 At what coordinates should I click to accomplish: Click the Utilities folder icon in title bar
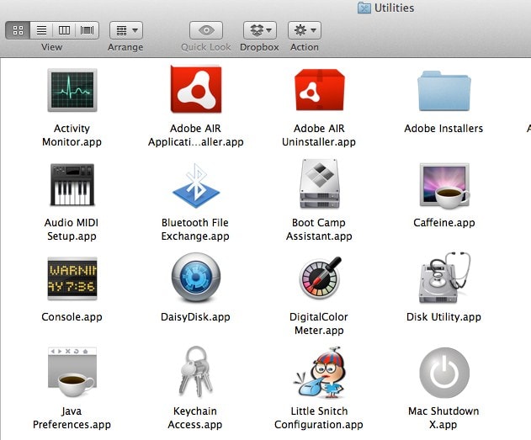click(x=364, y=8)
